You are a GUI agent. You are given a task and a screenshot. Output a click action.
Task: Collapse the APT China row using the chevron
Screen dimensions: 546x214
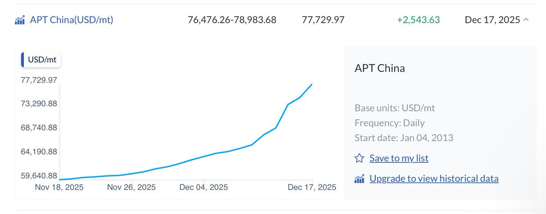point(526,20)
